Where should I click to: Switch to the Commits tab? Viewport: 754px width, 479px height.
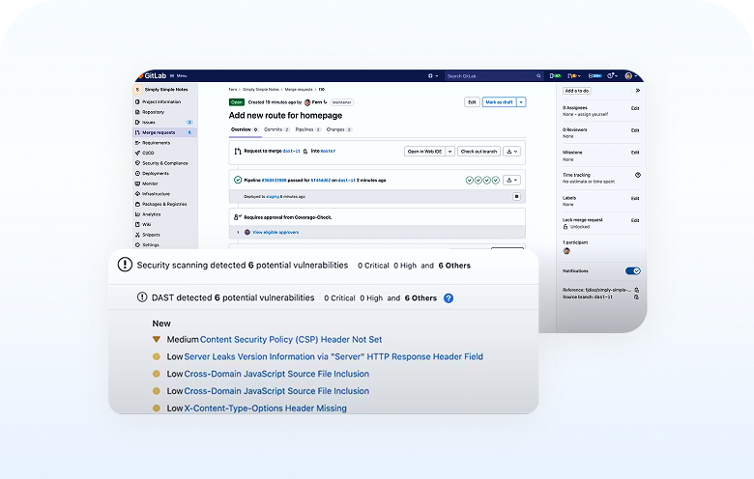[x=274, y=128]
